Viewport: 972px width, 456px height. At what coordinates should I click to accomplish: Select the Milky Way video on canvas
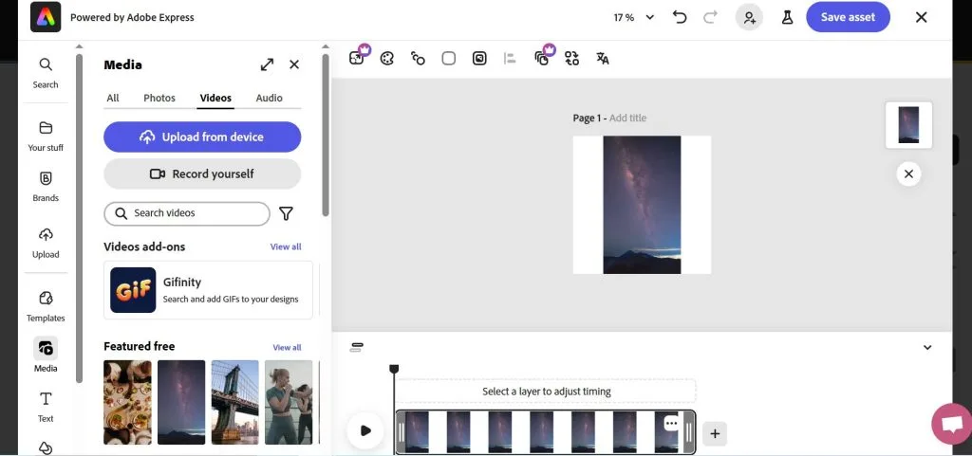642,205
